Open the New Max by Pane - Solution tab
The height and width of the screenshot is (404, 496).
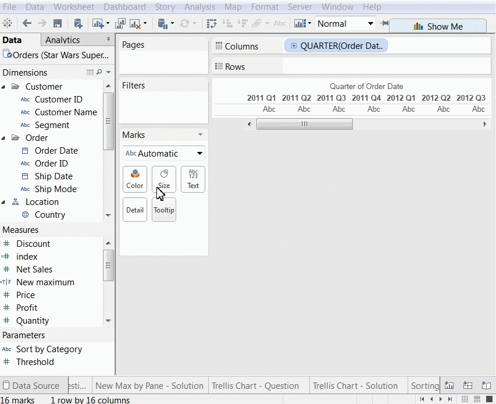point(149,385)
